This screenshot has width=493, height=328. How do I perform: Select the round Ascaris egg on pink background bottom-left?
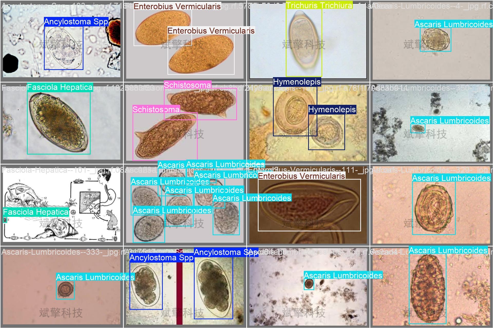coord(65,290)
